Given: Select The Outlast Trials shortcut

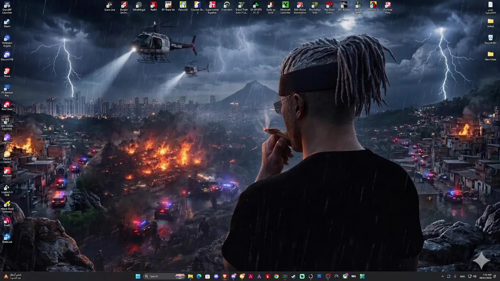Looking at the screenshot, I should [315, 7].
